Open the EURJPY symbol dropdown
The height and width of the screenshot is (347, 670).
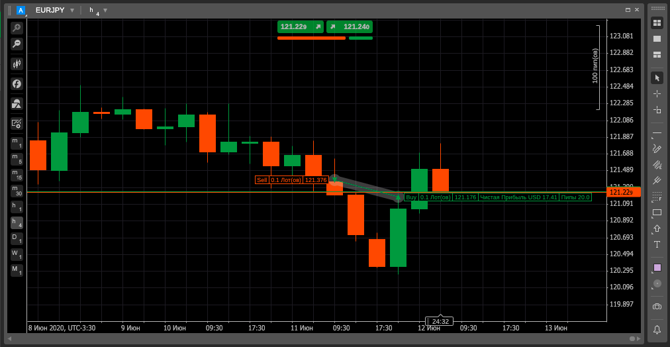pos(72,10)
